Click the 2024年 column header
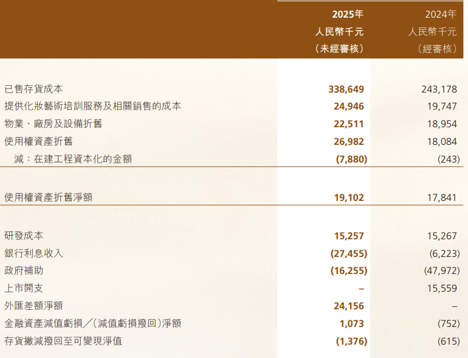 tap(440, 15)
